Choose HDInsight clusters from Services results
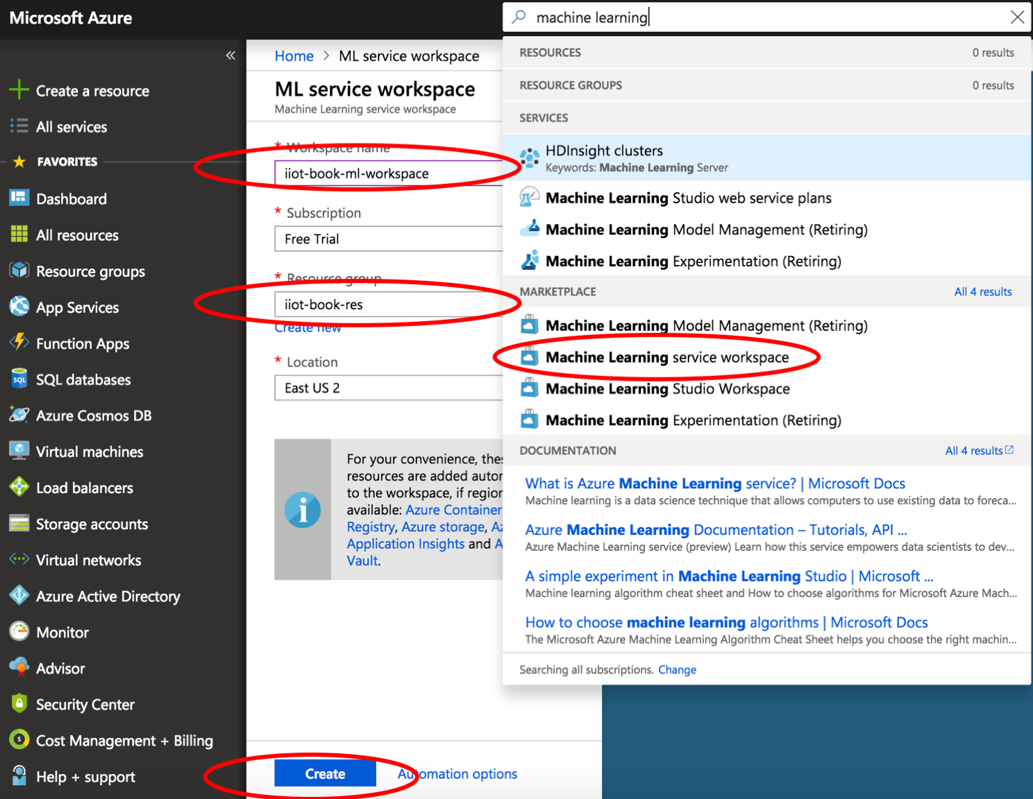Viewport: 1033px width, 799px height. click(x=603, y=151)
